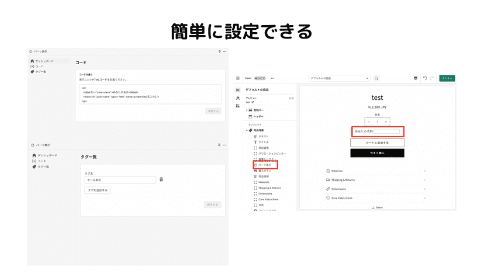Screen dimensions: 484x272
Task: Click the desktop preview icon in the theme editor
Action: click(x=416, y=78)
